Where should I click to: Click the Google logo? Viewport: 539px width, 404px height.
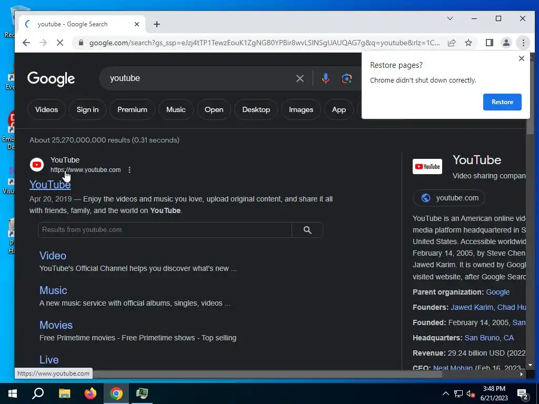point(51,79)
